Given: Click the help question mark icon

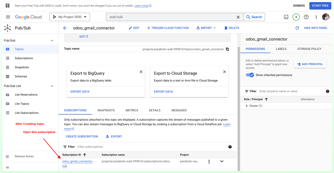Looking at the screenshot, I should coord(306,17).
